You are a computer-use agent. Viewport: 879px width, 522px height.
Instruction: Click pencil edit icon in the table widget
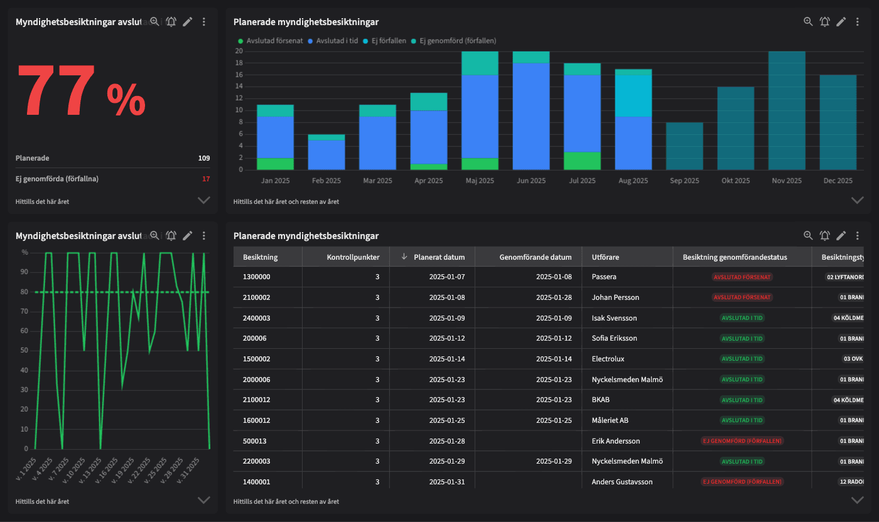click(841, 236)
